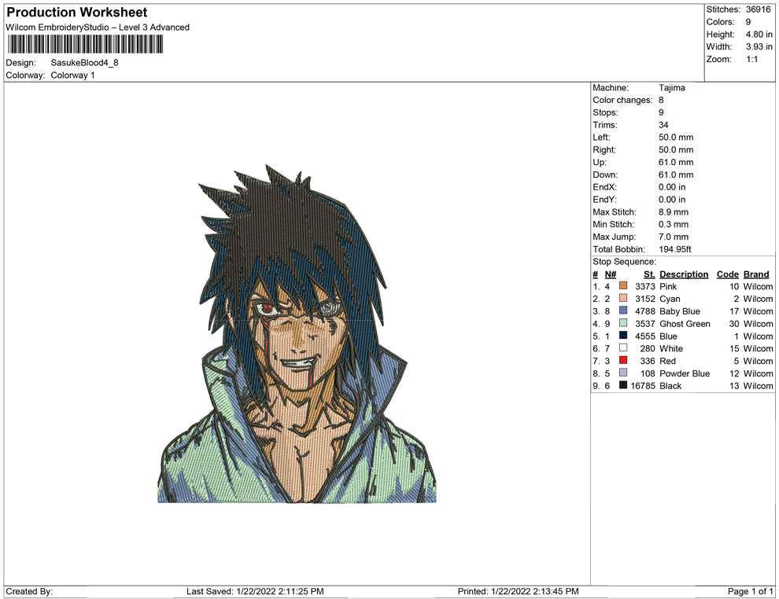Viewport: 779px width, 599px height.
Task: Click the Ghost Green color swatch
Action: pos(623,323)
